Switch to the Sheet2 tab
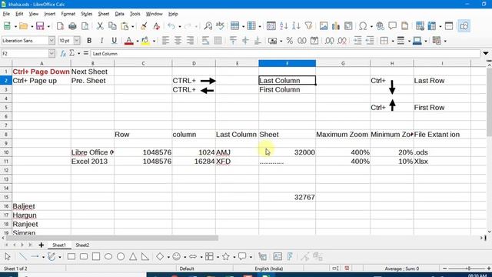The width and height of the screenshot is (492, 277). pos(82,245)
